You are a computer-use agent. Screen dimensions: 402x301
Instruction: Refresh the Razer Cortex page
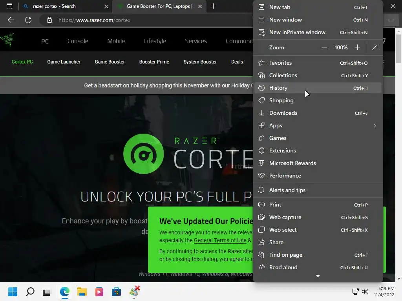(28, 20)
